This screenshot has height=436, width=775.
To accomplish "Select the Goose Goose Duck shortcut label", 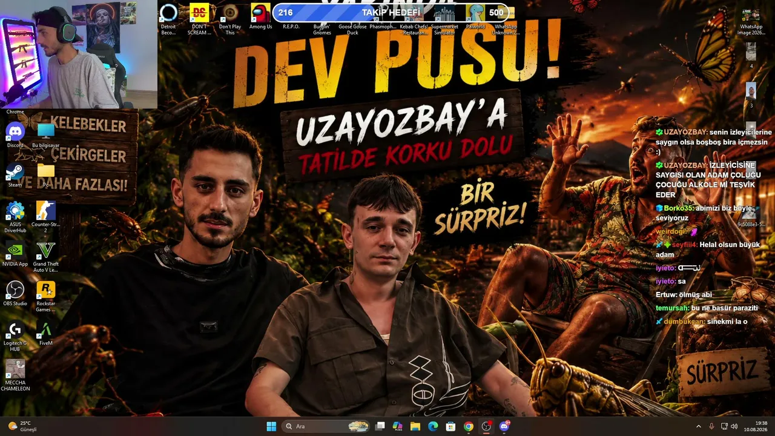I will click(352, 30).
